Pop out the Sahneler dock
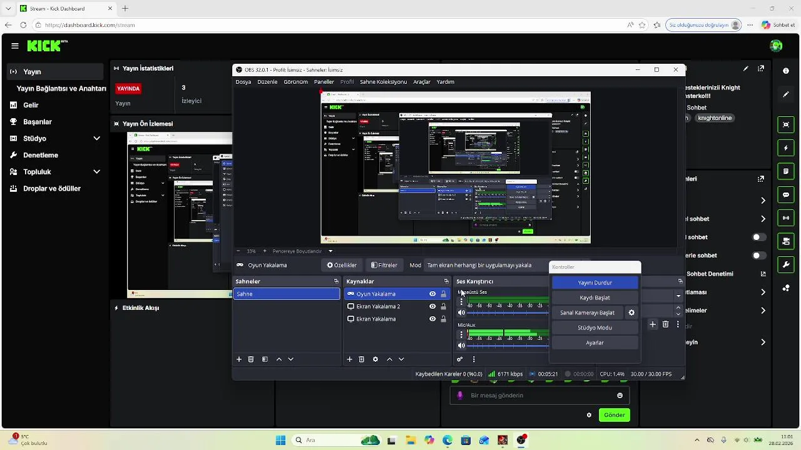801x450 pixels. 336,281
